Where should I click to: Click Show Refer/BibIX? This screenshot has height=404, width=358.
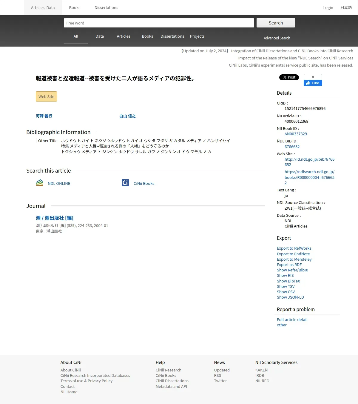pos(292,270)
